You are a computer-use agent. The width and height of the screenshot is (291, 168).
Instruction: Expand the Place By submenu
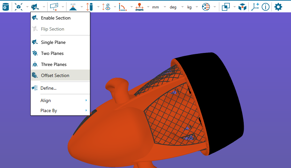(60, 110)
